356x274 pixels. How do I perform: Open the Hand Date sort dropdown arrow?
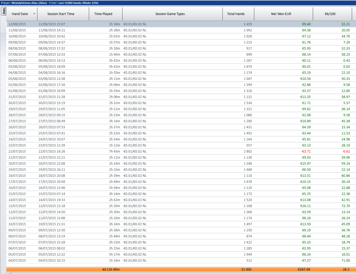tap(34, 14)
